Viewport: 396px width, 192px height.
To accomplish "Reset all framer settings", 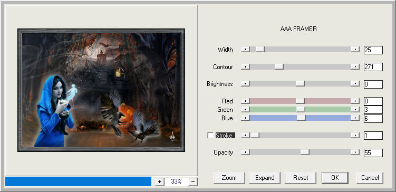I will point(301,178).
